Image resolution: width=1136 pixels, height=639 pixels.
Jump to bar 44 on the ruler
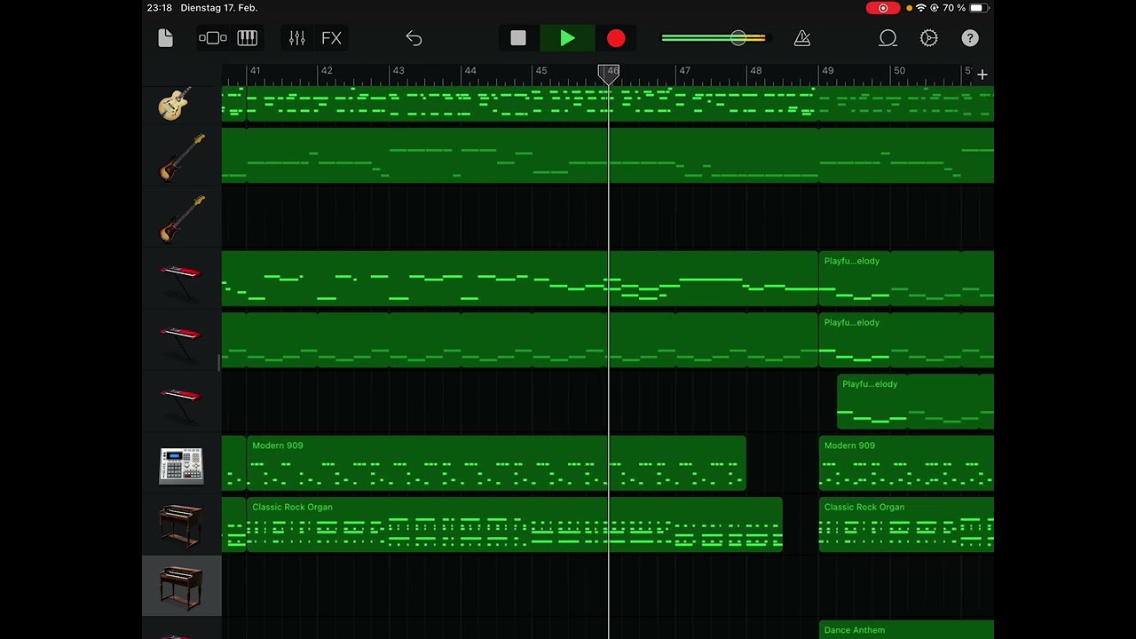coord(470,71)
